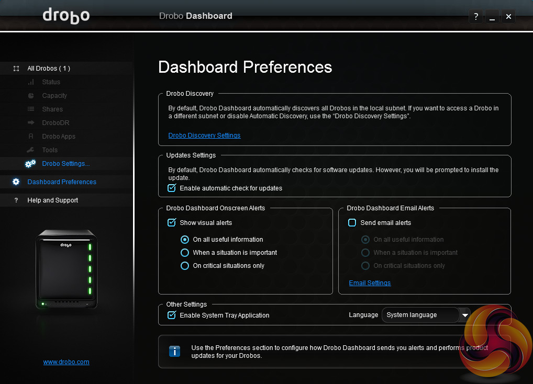The image size is (533, 384).
Task: Click the Drobo Apps icon in sidebar
Action: click(x=31, y=137)
